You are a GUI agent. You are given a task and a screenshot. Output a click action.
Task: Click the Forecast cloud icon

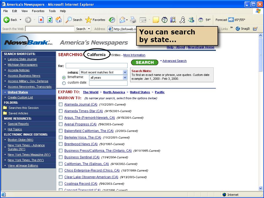pos(231,20)
